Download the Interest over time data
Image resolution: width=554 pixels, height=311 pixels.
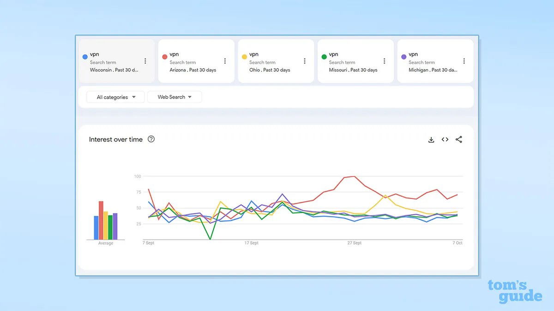431,139
